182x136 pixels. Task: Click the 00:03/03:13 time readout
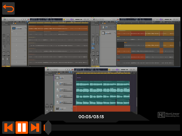pyautogui.click(x=91, y=117)
